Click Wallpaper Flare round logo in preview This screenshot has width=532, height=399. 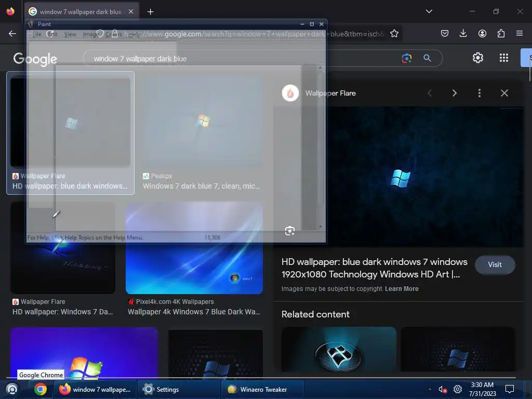coord(290,93)
